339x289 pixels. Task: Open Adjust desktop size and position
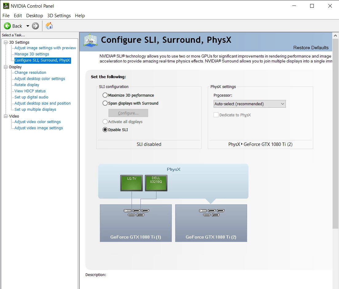pyautogui.click(x=43, y=103)
